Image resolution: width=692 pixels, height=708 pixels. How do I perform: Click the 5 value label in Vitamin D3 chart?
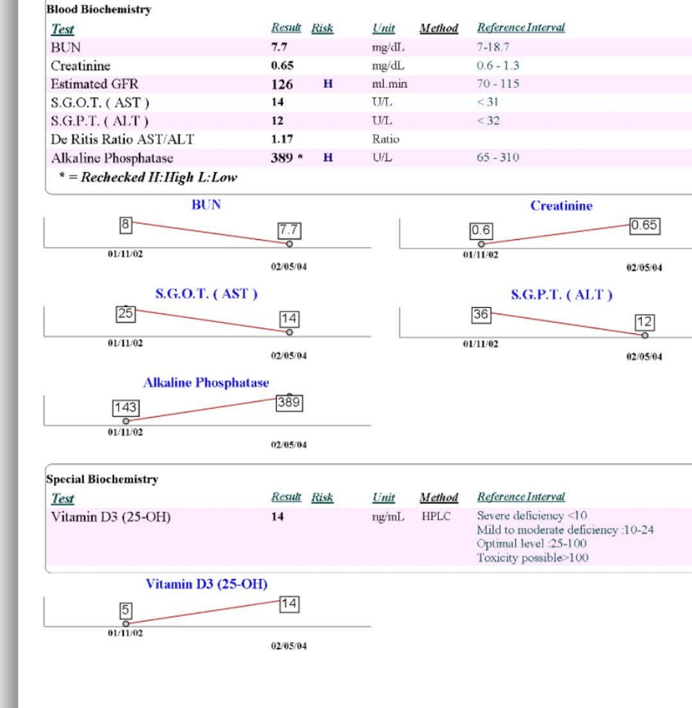(126, 611)
